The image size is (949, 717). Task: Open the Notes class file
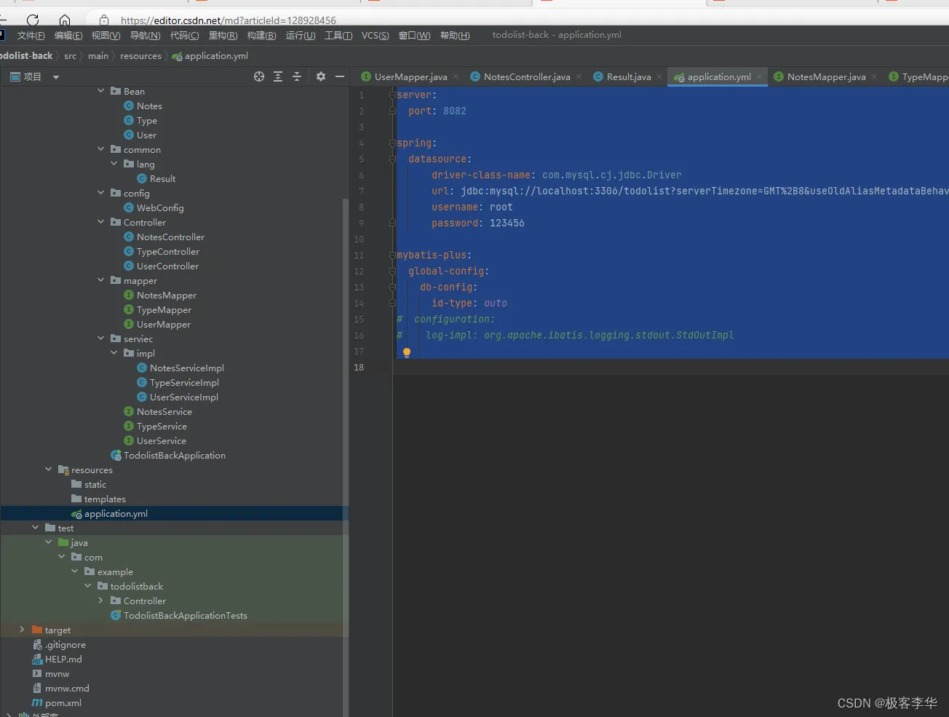149,106
